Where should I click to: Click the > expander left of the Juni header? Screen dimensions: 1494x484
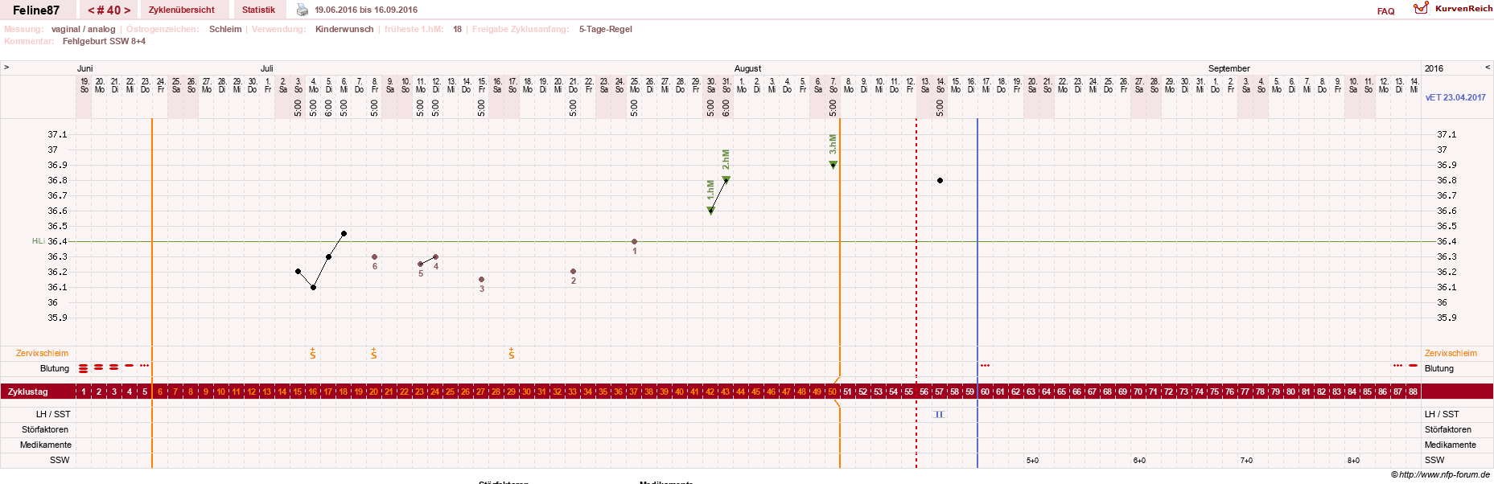(x=6, y=68)
